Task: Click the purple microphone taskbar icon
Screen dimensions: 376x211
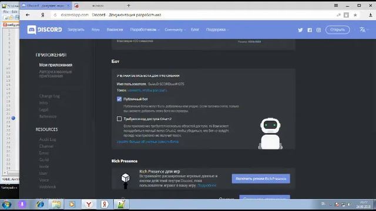Action: pyautogui.click(x=22, y=205)
